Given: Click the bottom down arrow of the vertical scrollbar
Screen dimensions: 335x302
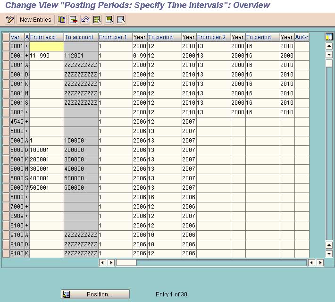Looking at the screenshot, I should [329, 254].
